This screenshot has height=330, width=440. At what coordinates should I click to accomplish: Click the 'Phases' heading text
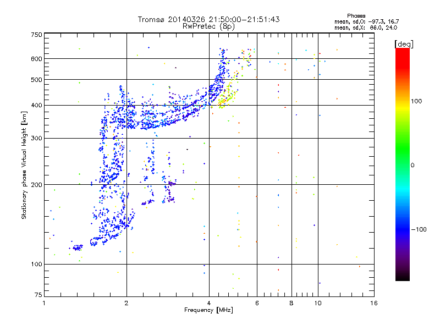click(356, 16)
